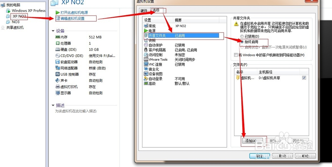
Task: Click the 共享虚拟机 icon in sidebar
Action: [3, 28]
